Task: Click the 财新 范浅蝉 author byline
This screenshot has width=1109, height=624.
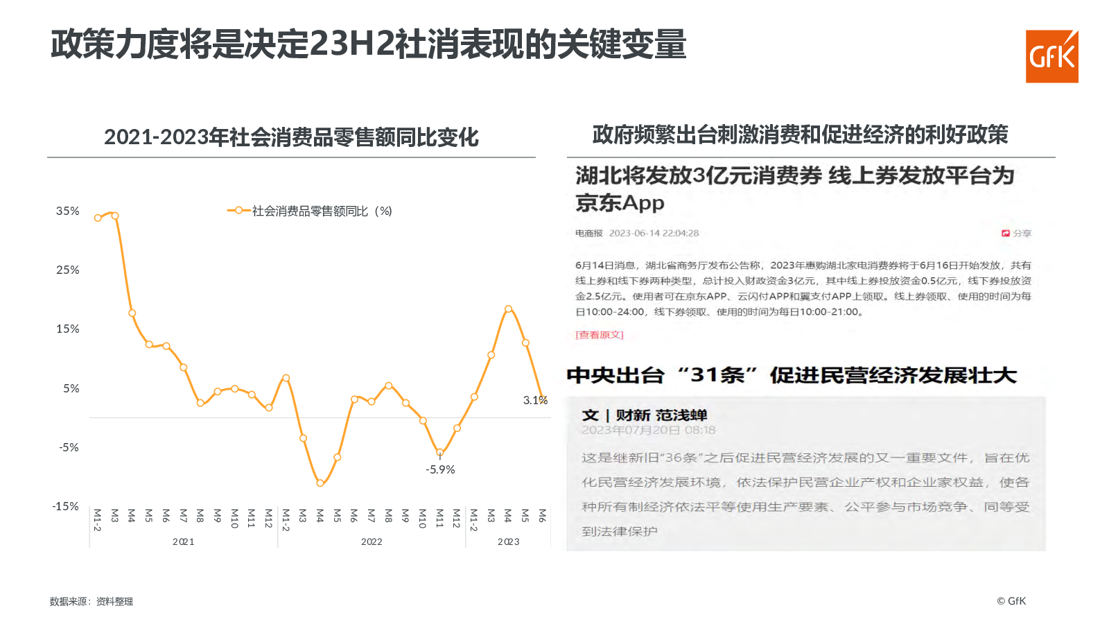Action: coord(661,415)
